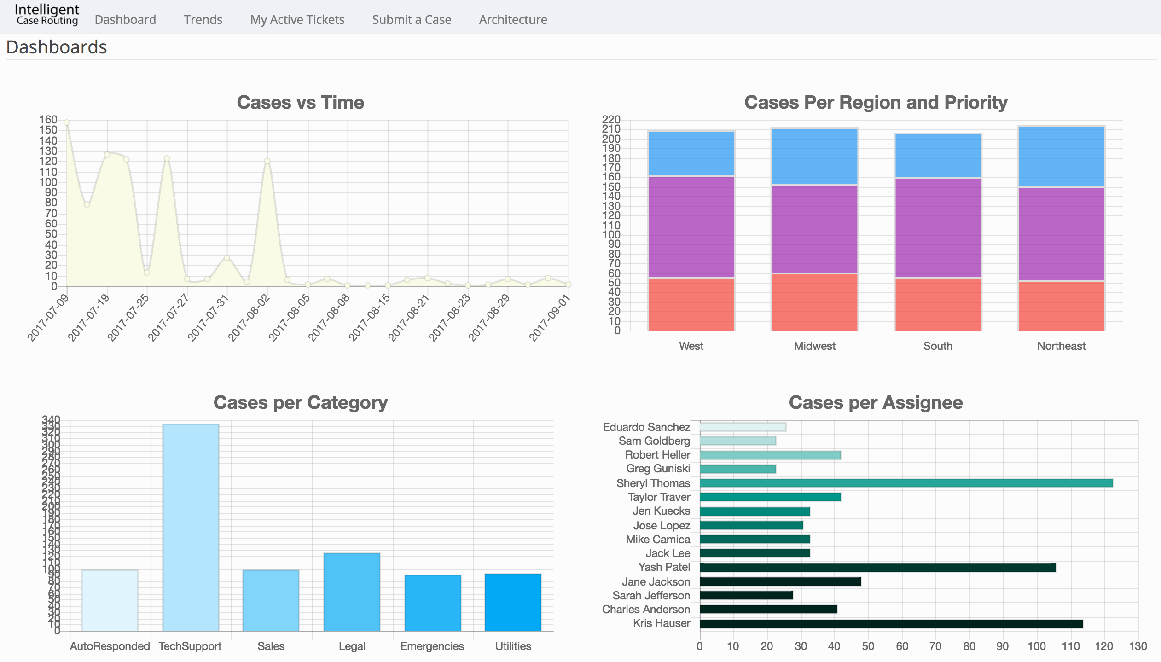
Task: Click the South blue bar segment
Action: click(938, 156)
